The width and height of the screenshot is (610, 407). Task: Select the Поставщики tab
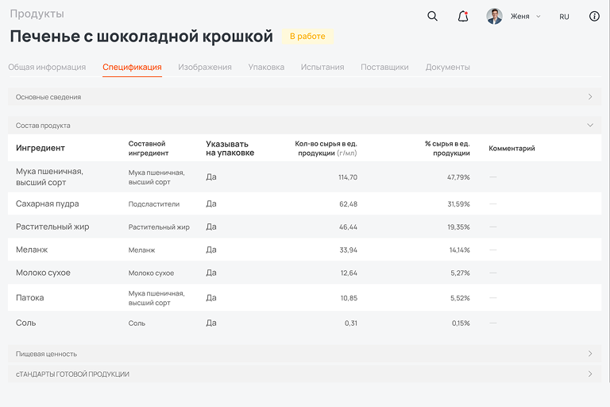(384, 68)
